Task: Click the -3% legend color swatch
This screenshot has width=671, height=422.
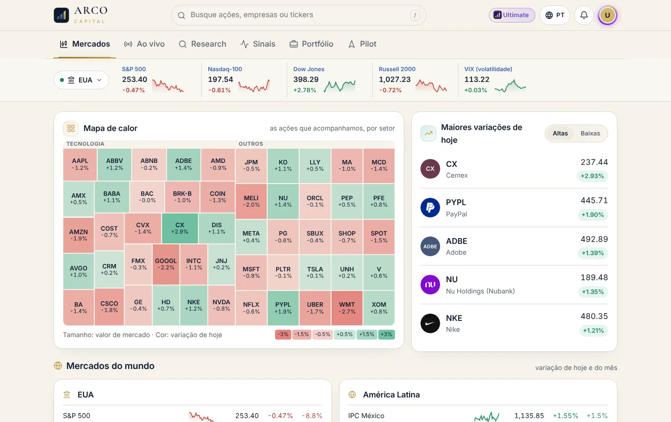Action: click(283, 335)
